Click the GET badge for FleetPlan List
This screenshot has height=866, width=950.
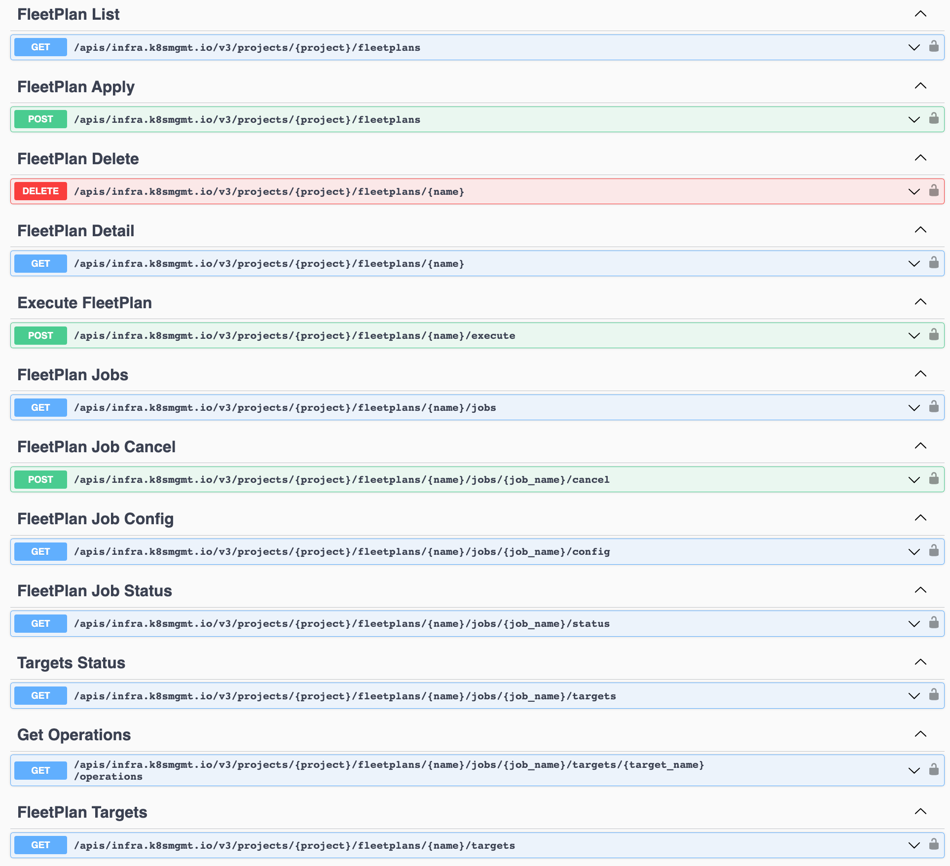40,47
